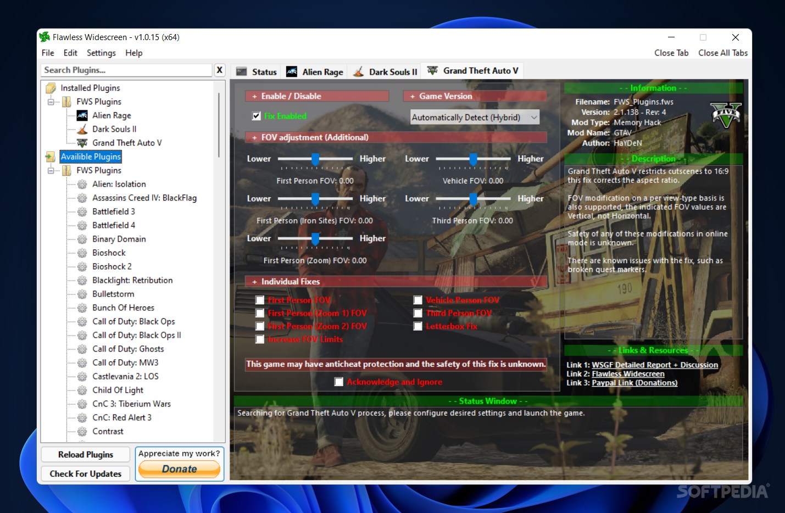The image size is (785, 513).
Task: Enable the Vehicle Person FOV fix
Action: point(417,300)
